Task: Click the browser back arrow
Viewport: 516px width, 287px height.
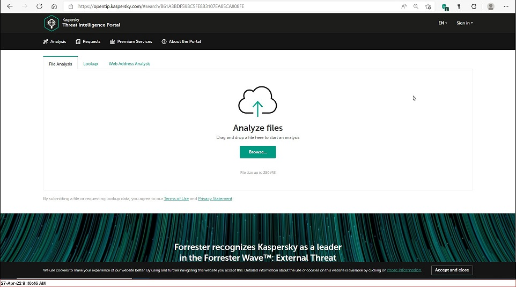Action: tap(10, 6)
